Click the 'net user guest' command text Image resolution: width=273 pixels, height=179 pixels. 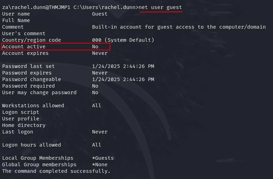(160, 7)
